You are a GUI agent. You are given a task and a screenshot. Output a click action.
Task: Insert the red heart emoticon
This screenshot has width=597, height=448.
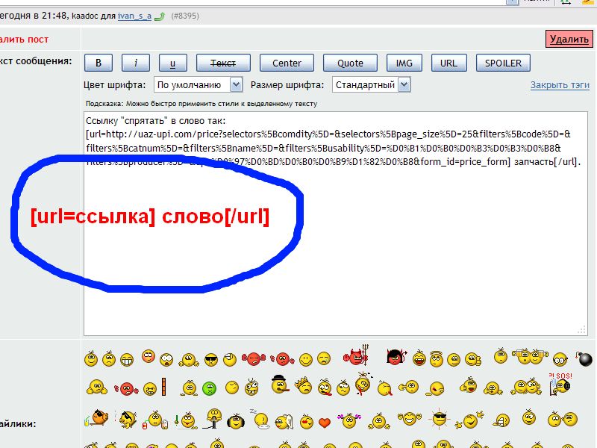point(324,423)
